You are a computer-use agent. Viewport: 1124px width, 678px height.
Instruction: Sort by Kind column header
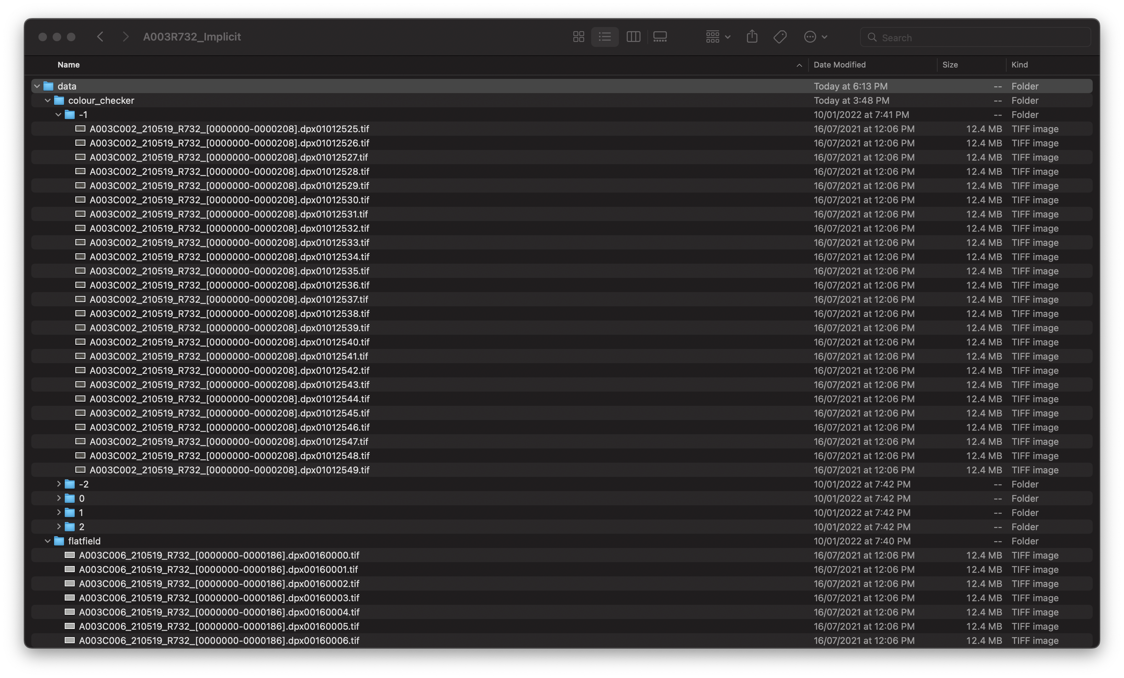click(1019, 65)
